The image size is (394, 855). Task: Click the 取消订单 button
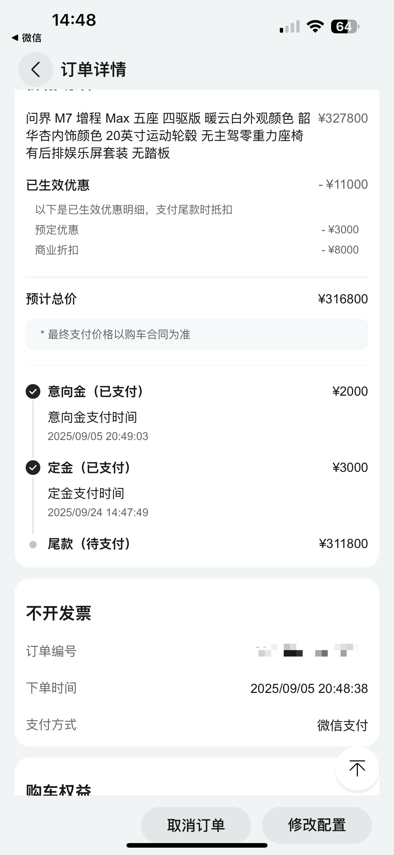coord(196,825)
